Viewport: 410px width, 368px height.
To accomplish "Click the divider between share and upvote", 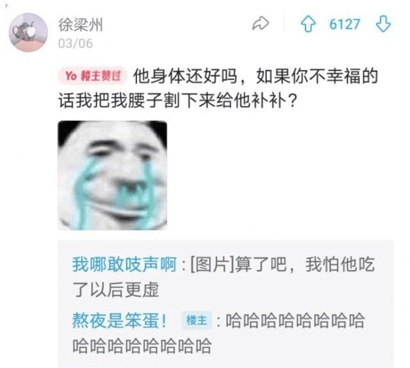I will (x=284, y=24).
